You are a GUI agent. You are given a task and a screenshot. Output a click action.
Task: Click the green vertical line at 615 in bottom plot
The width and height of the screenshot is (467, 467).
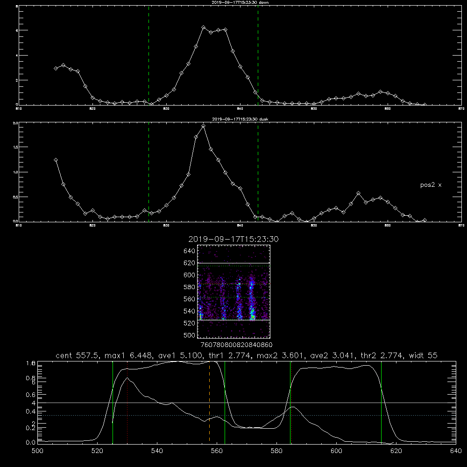click(381, 402)
